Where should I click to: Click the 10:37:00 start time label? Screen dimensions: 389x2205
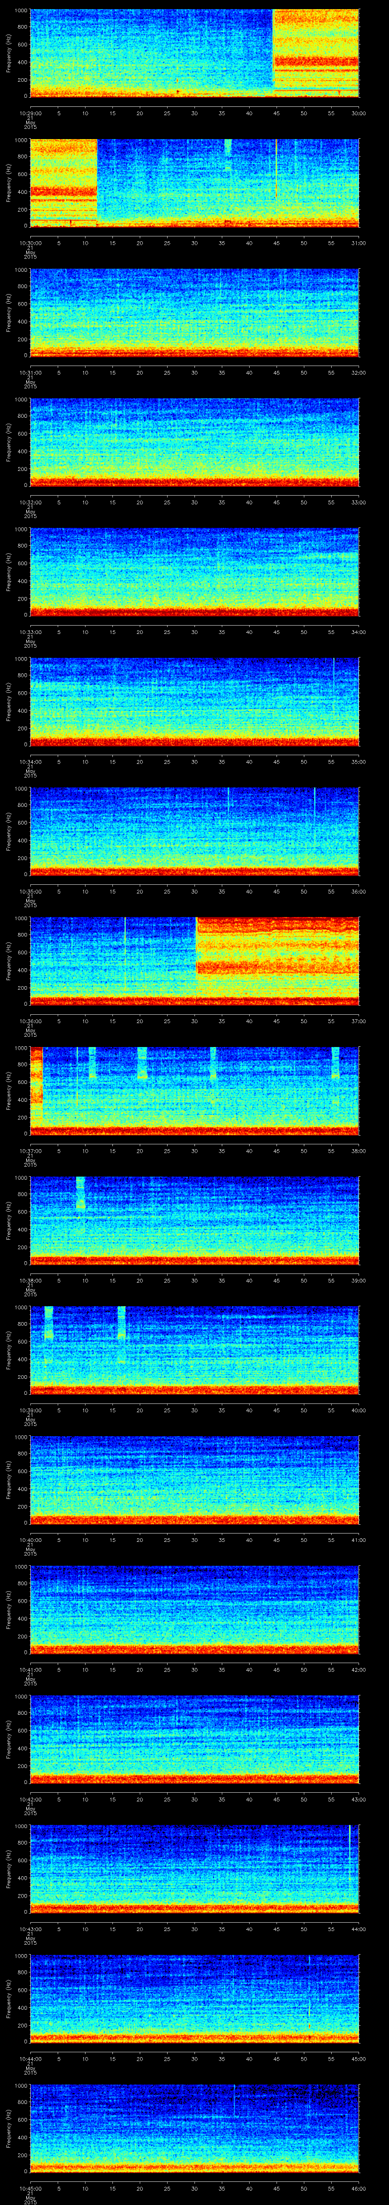(x=30, y=1150)
